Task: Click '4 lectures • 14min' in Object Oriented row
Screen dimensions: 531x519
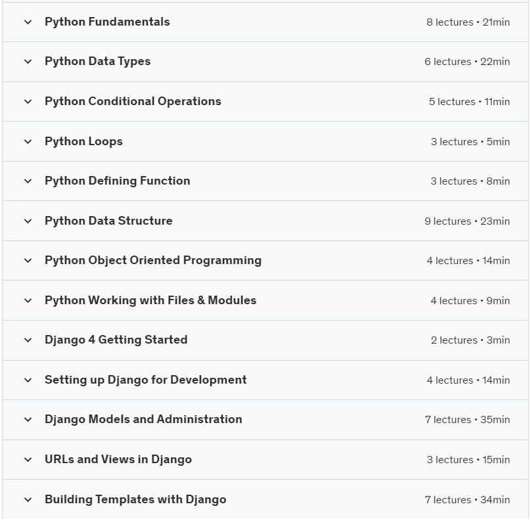Action: tap(468, 261)
